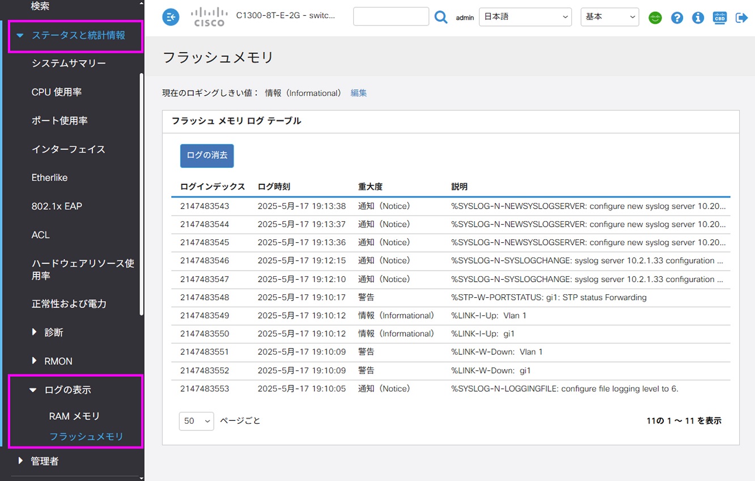Viewport: 755px width, 481px height.
Task: Select log index 2147483553
Action: (x=205, y=389)
